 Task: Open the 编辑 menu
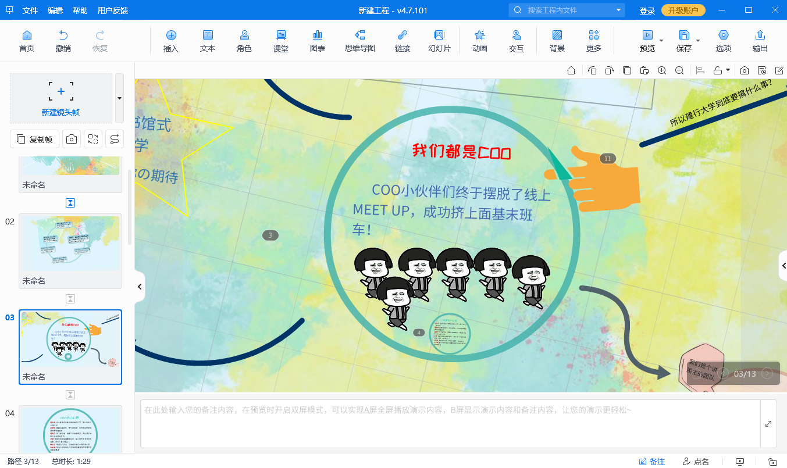(x=55, y=10)
